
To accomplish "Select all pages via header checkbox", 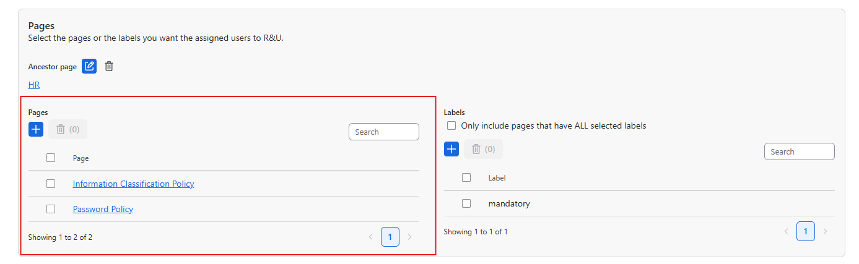I will point(51,158).
